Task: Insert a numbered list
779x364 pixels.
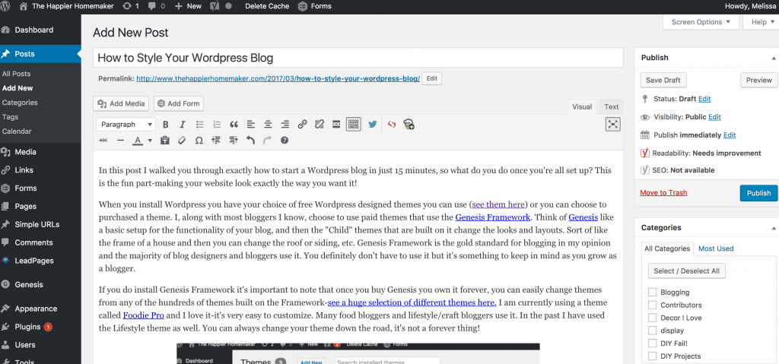Action: pyautogui.click(x=217, y=125)
